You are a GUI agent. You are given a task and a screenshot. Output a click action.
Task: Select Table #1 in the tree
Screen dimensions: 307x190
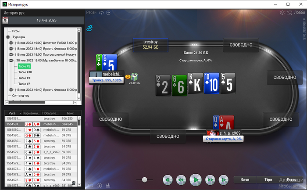pos(24,78)
